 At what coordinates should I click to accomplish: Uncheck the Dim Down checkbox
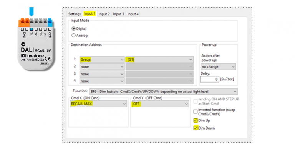196,128
